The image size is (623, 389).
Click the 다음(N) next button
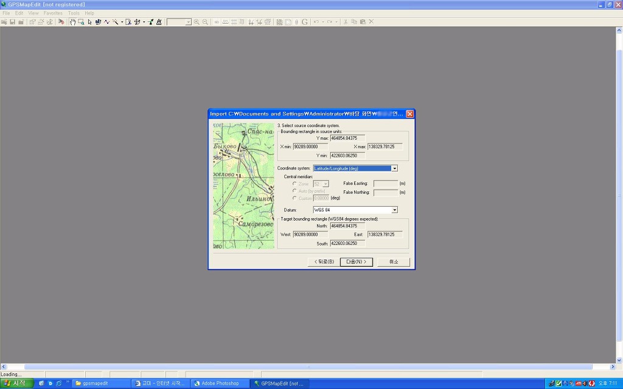[x=356, y=262]
